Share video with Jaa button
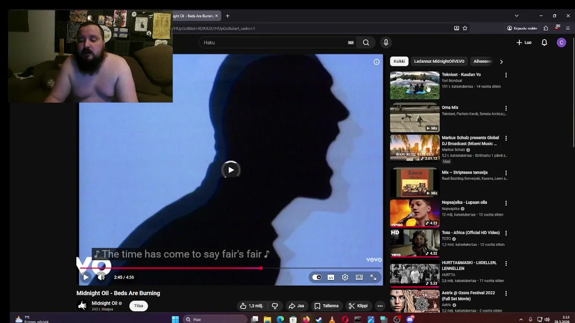The height and width of the screenshot is (323, 575). 296,306
